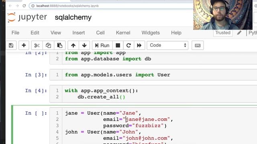Go forward with browser forward arrow
257x144 pixels.
coord(17,6)
